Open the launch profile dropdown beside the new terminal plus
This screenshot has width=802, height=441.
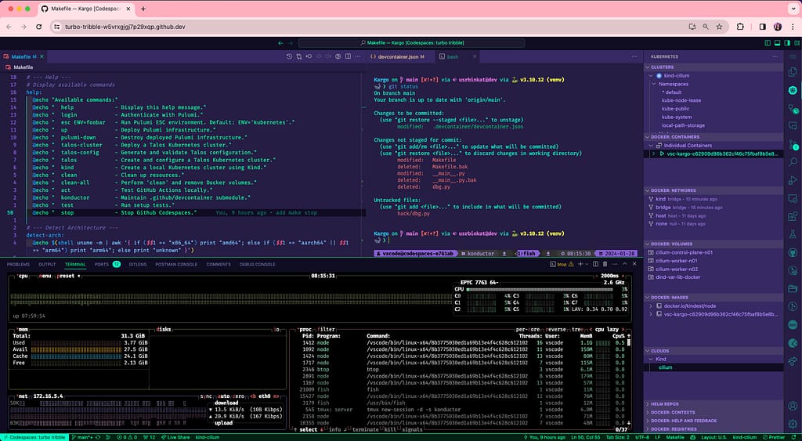[x=587, y=264]
